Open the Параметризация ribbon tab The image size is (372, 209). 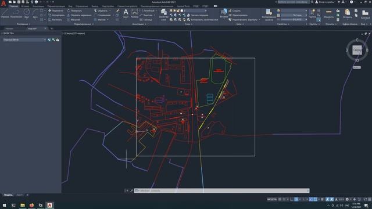(56, 6)
